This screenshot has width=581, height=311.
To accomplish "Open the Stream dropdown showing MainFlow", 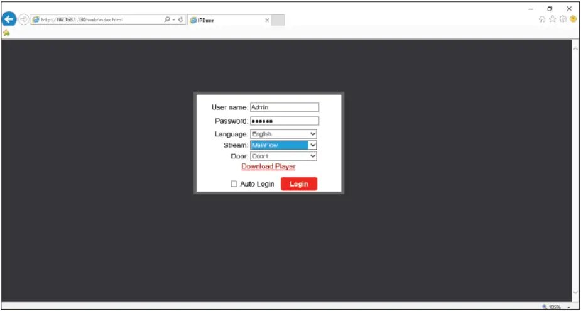I will coord(283,145).
